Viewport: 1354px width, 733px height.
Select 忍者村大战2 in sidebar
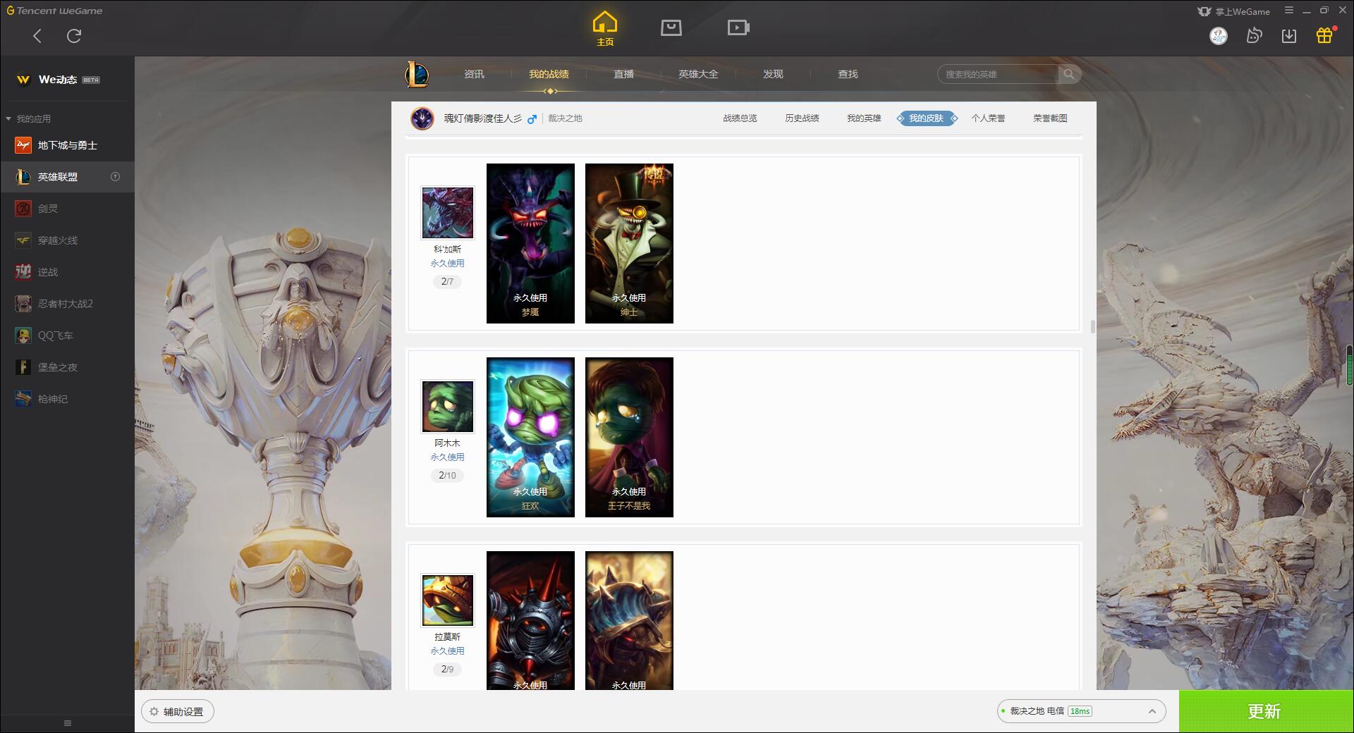click(x=67, y=304)
